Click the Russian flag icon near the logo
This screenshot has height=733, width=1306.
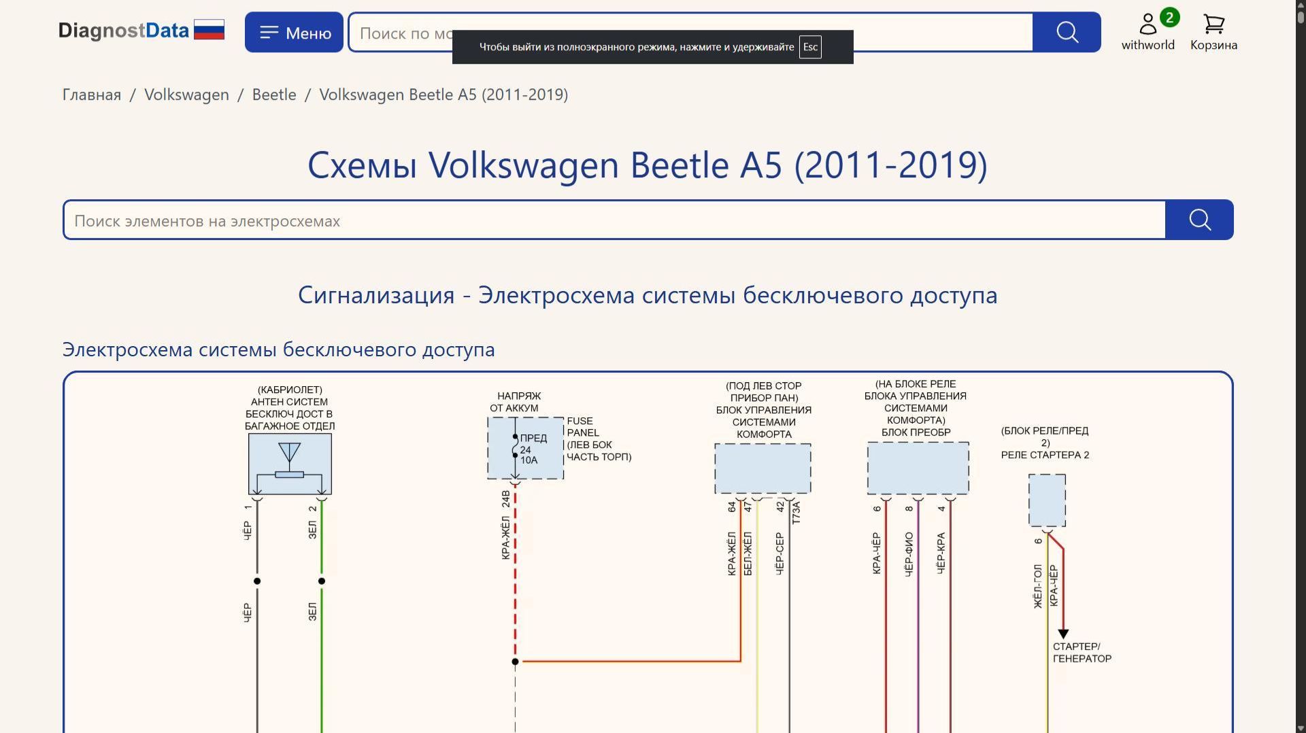[210, 29]
